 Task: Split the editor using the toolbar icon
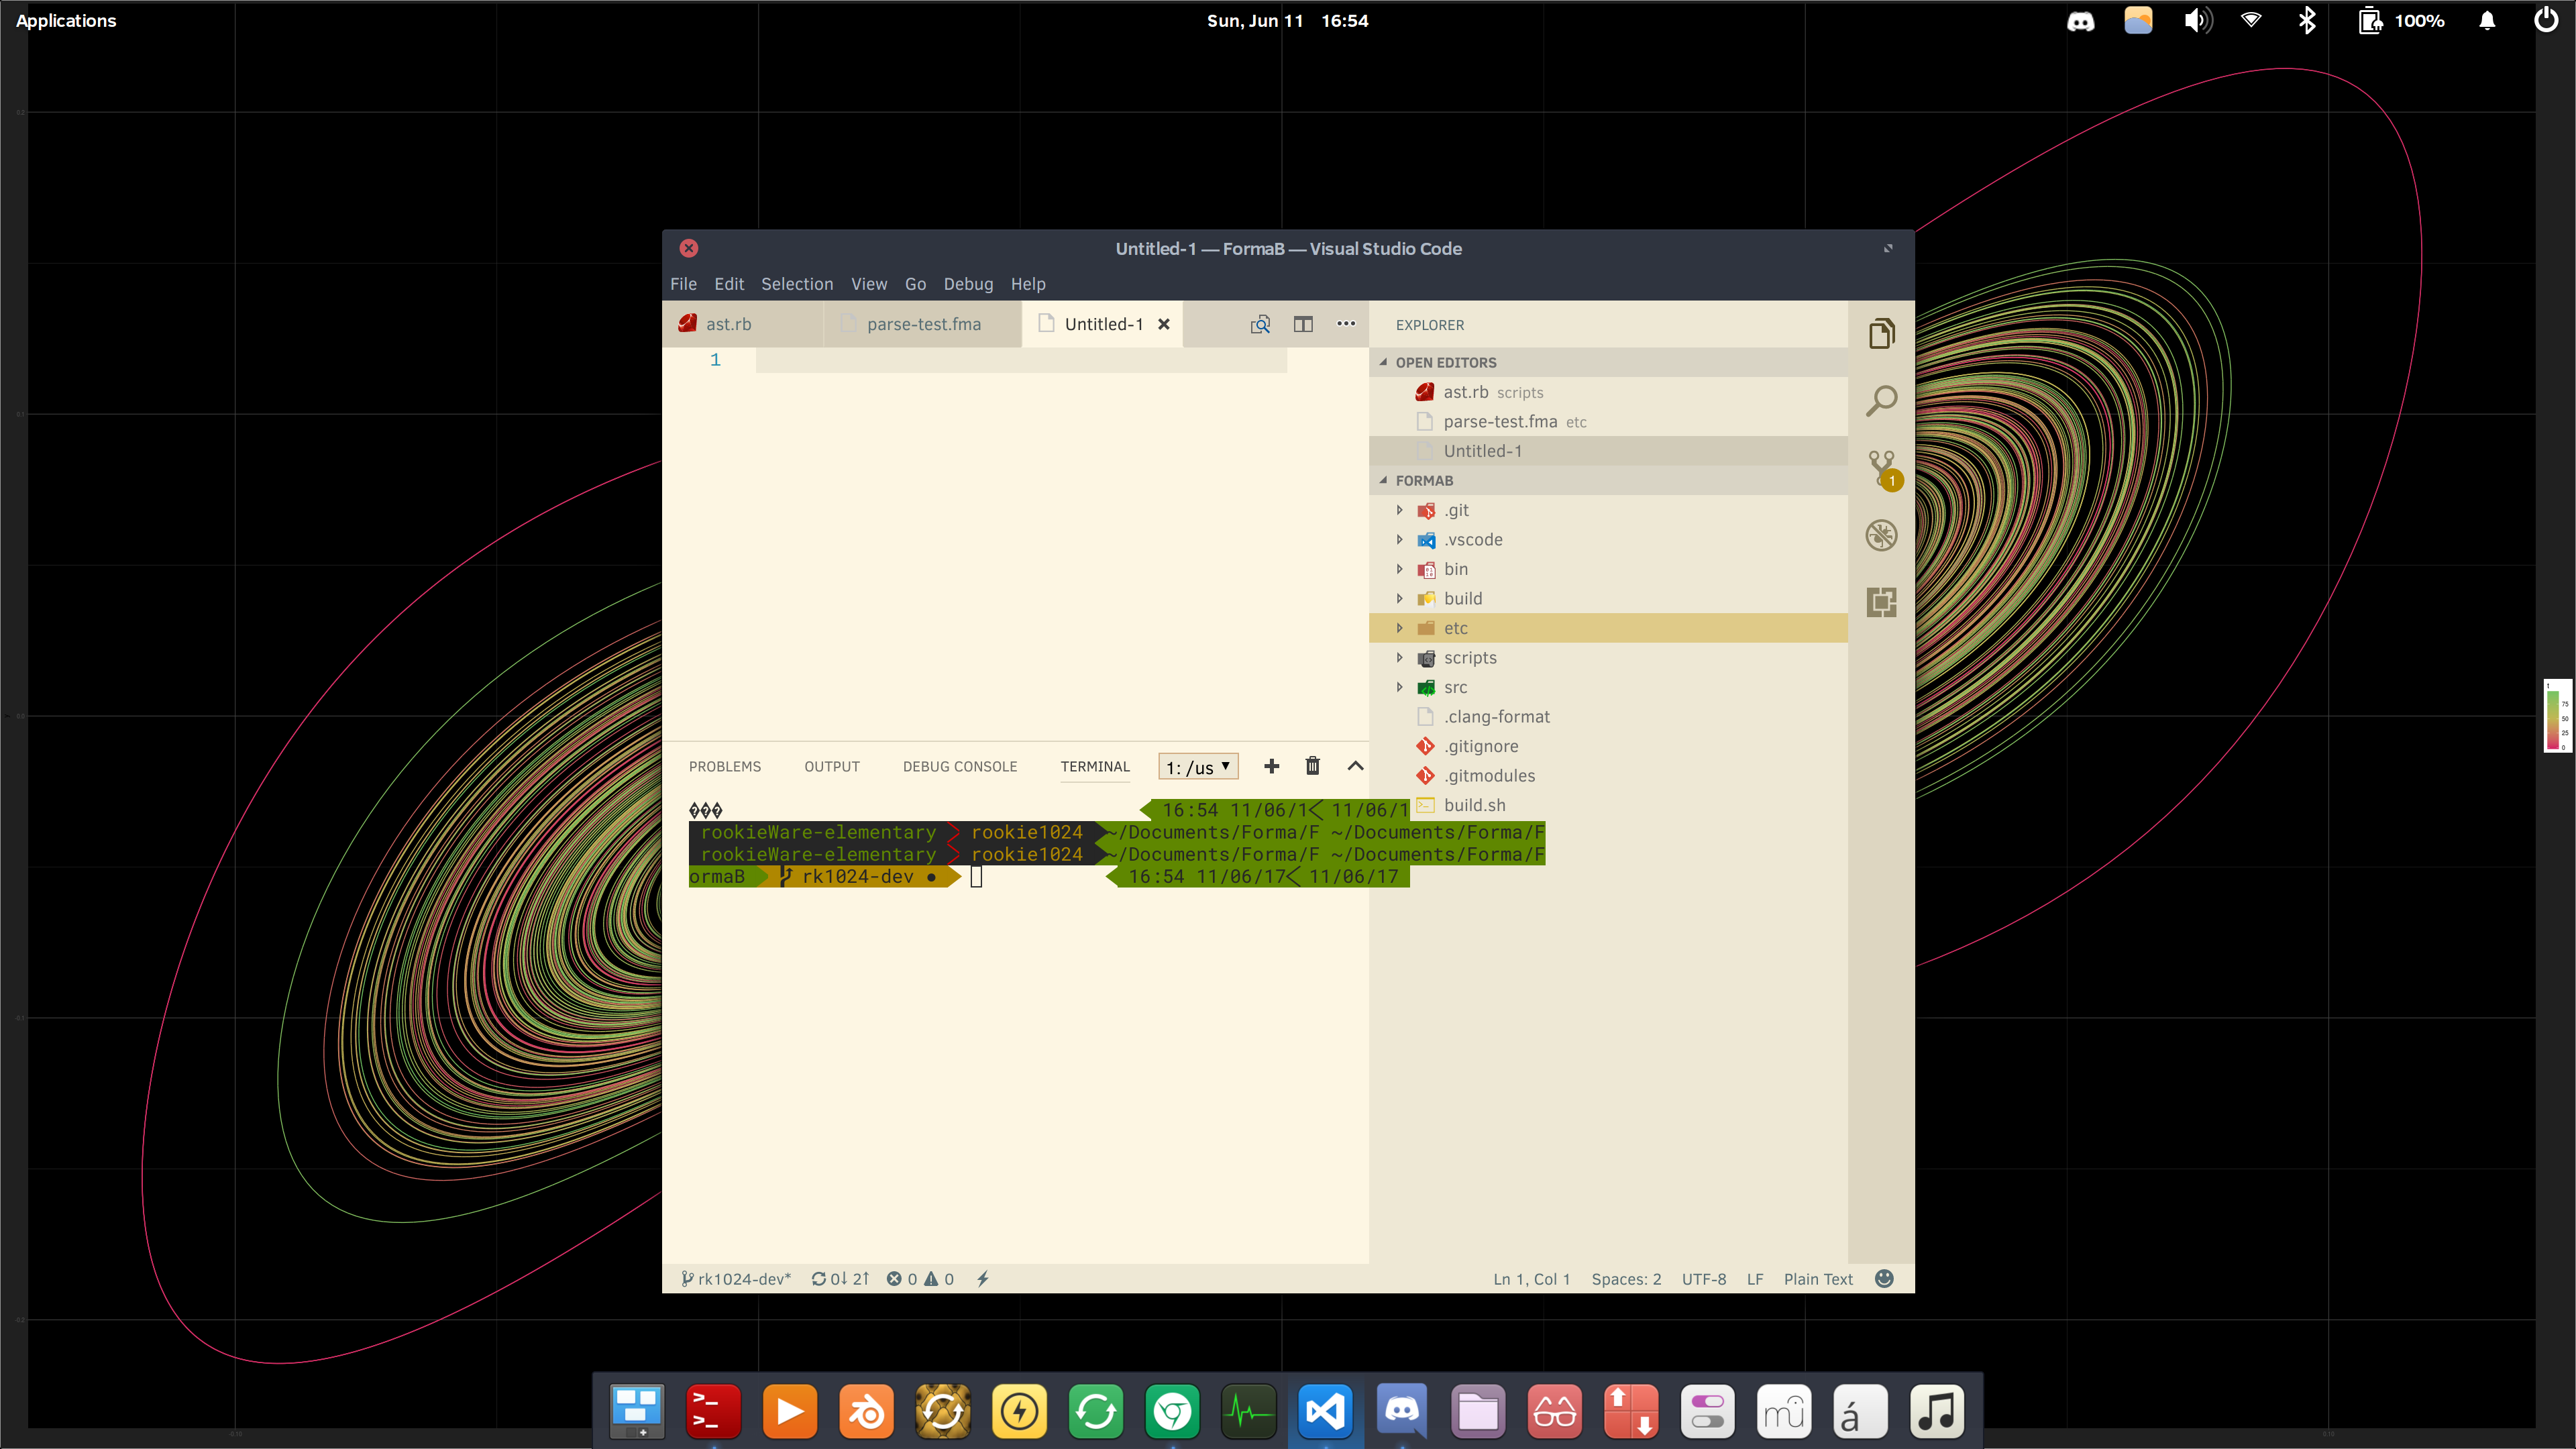(x=1303, y=324)
